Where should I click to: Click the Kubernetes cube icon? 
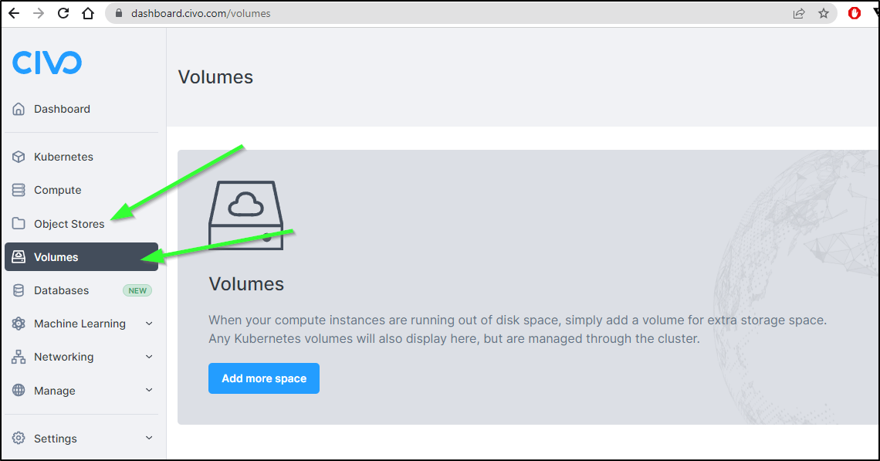(x=19, y=157)
